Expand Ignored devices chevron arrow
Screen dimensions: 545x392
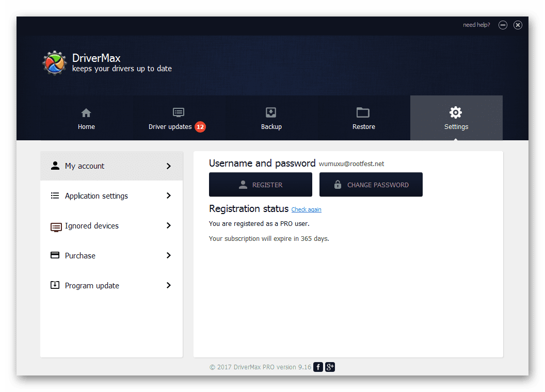click(x=169, y=225)
